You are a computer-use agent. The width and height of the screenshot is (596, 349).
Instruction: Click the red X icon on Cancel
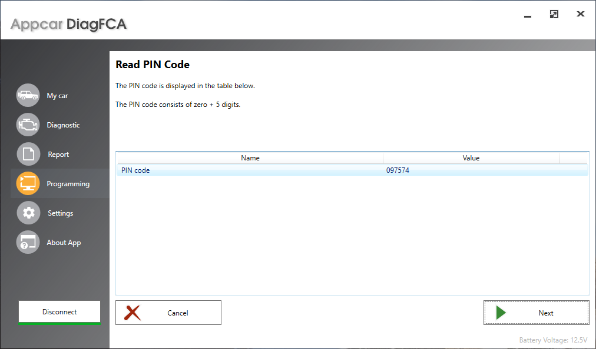coord(132,313)
